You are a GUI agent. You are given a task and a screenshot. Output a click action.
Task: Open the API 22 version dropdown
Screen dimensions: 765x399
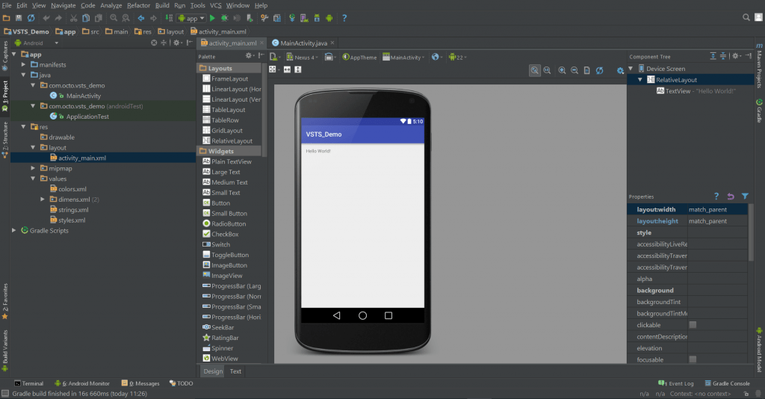click(x=459, y=57)
